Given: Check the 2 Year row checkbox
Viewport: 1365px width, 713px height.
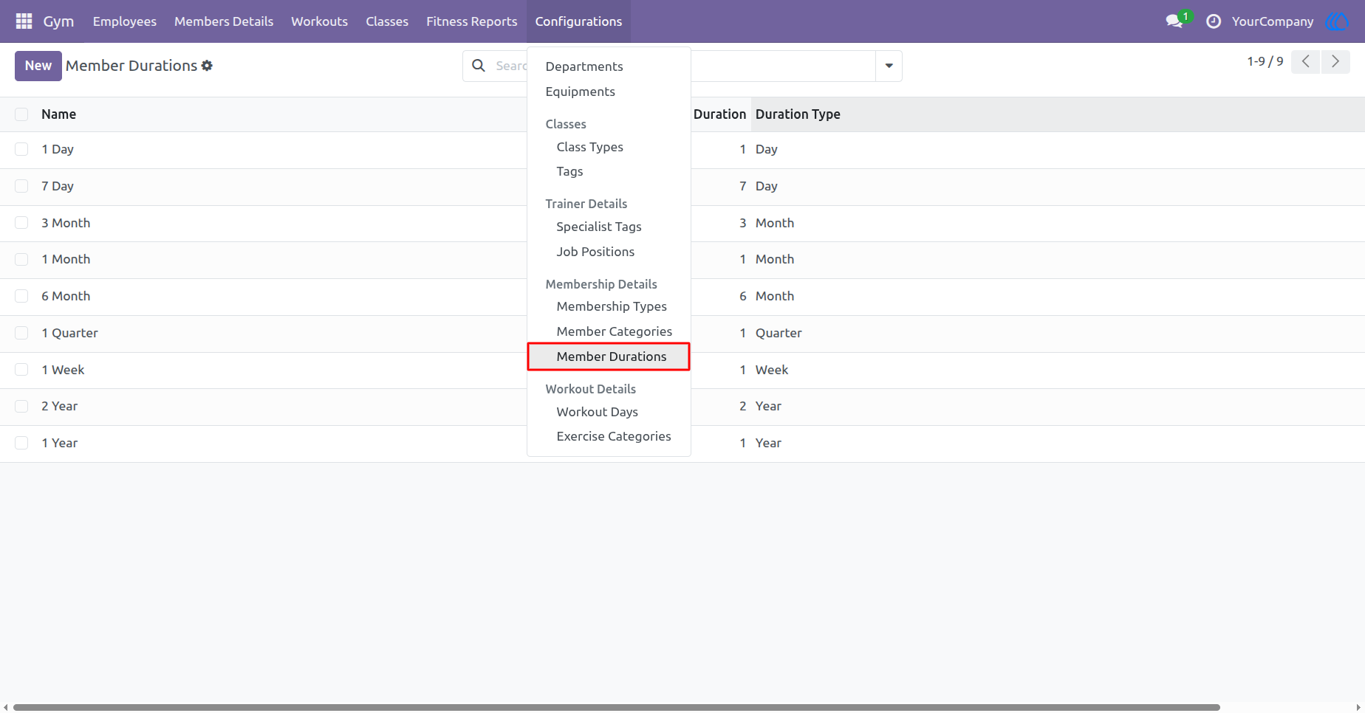Looking at the screenshot, I should (21, 406).
